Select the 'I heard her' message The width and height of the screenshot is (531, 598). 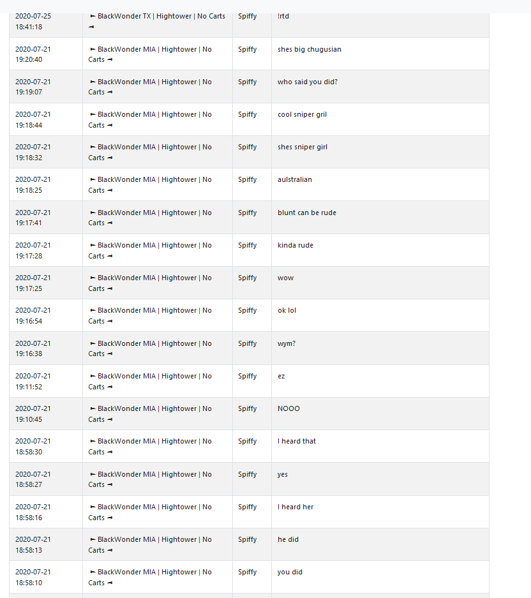pos(295,507)
